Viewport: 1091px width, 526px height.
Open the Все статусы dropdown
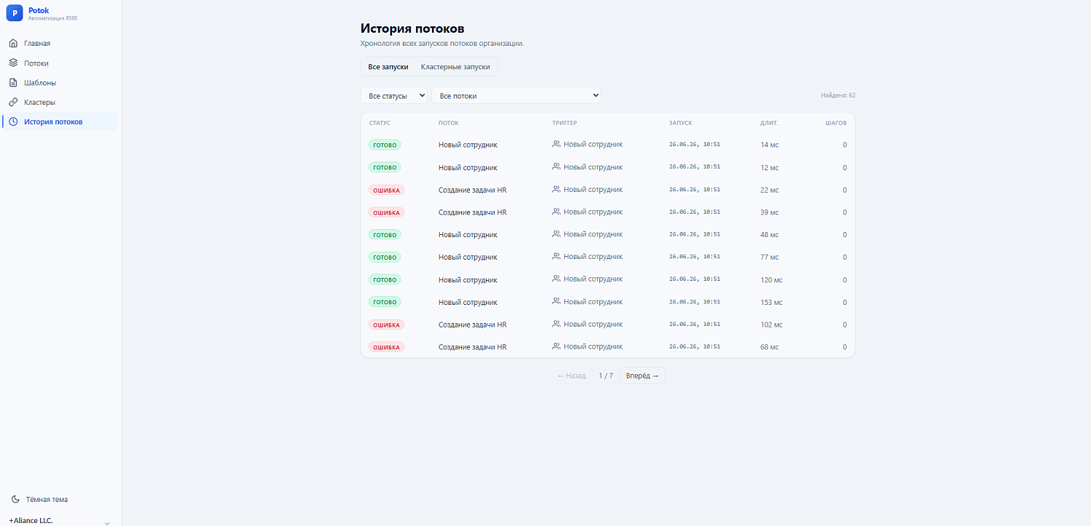click(394, 95)
